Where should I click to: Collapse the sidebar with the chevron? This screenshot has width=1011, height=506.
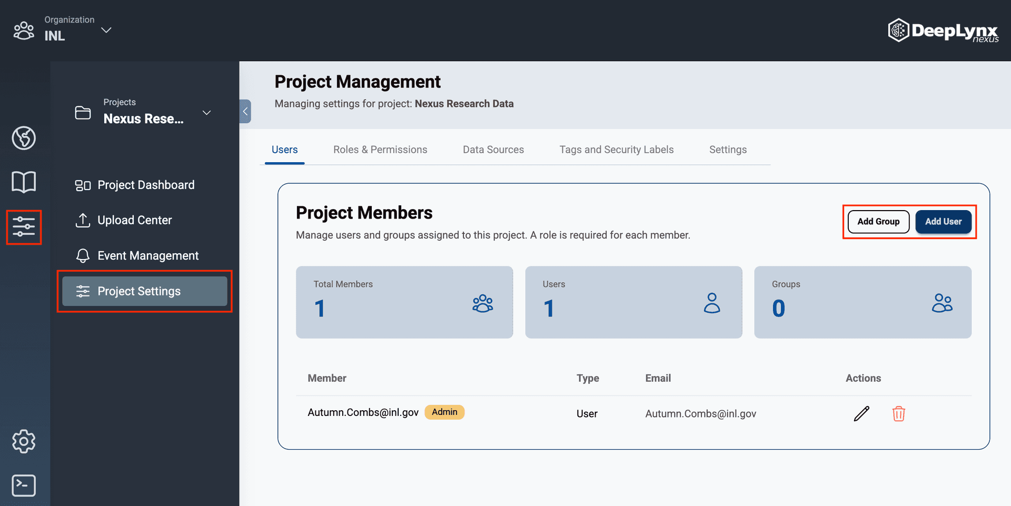click(x=245, y=111)
